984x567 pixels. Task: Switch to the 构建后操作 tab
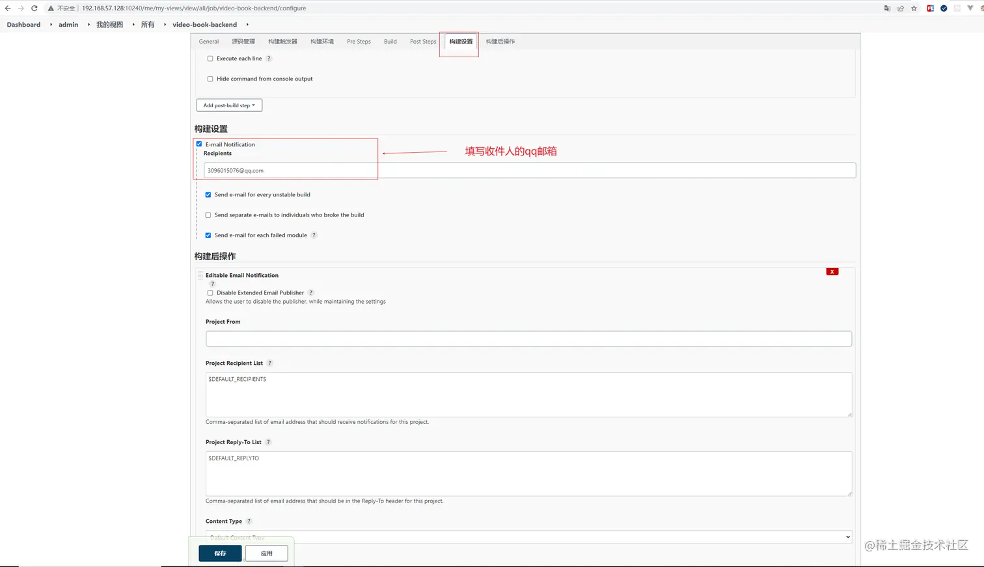(500, 42)
